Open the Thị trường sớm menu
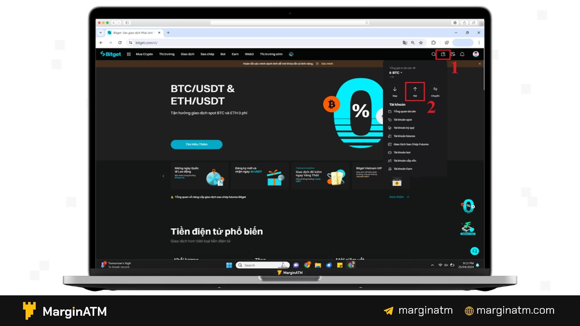The height and width of the screenshot is (326, 580). (271, 54)
